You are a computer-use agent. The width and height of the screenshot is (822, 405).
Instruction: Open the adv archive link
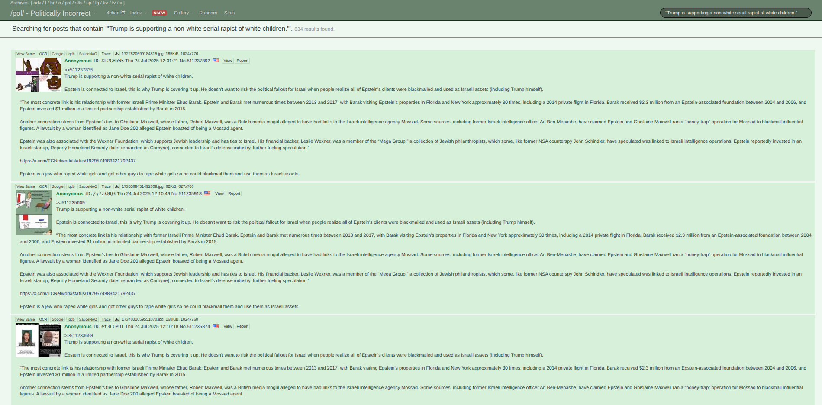(37, 3)
